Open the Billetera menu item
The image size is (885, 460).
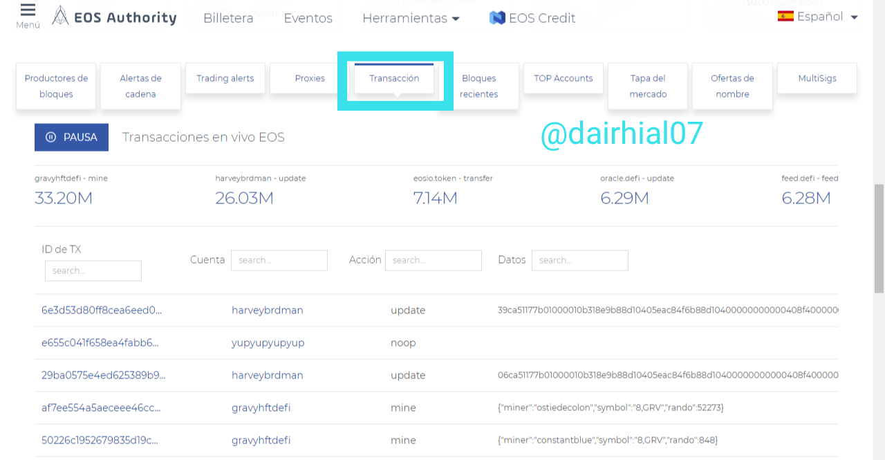pyautogui.click(x=228, y=18)
